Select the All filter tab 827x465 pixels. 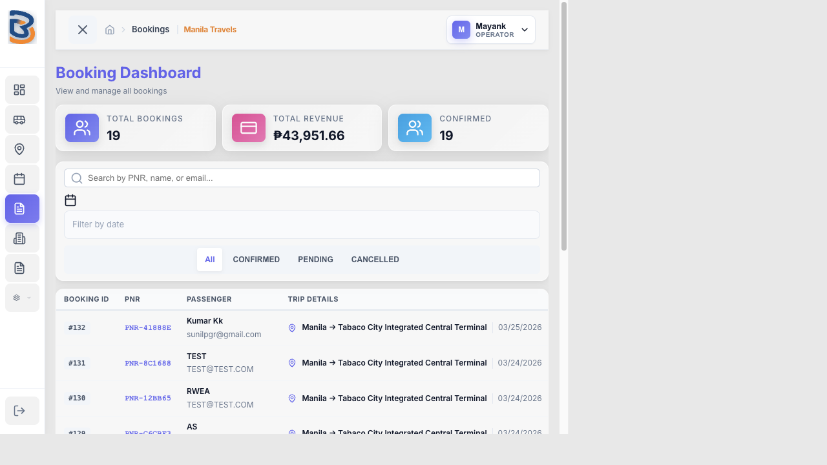(x=210, y=260)
